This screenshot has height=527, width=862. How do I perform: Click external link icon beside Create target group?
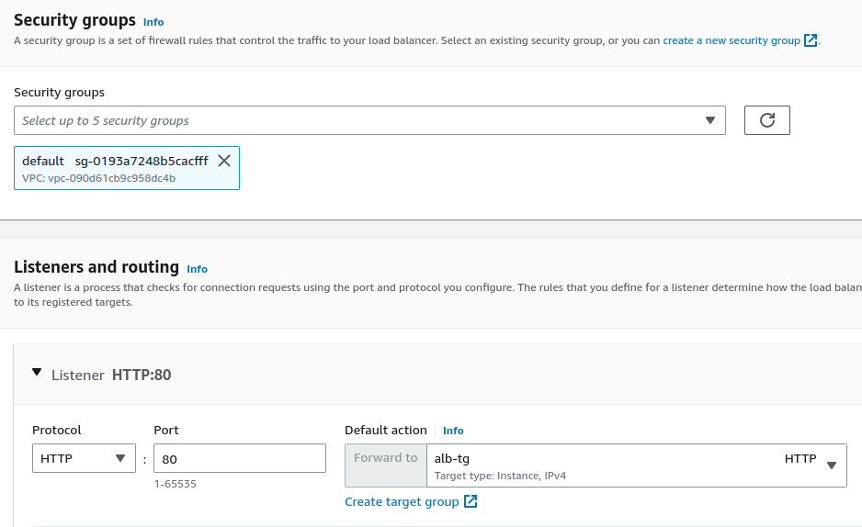coord(471,501)
